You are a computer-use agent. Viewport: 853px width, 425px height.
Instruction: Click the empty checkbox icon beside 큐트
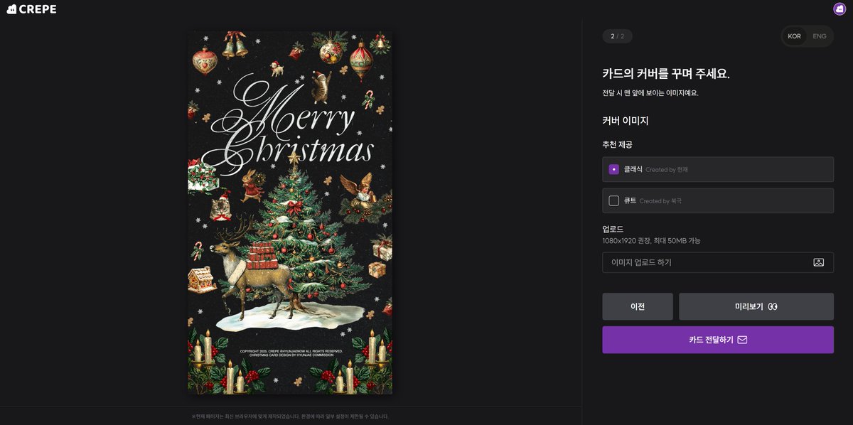pos(613,200)
